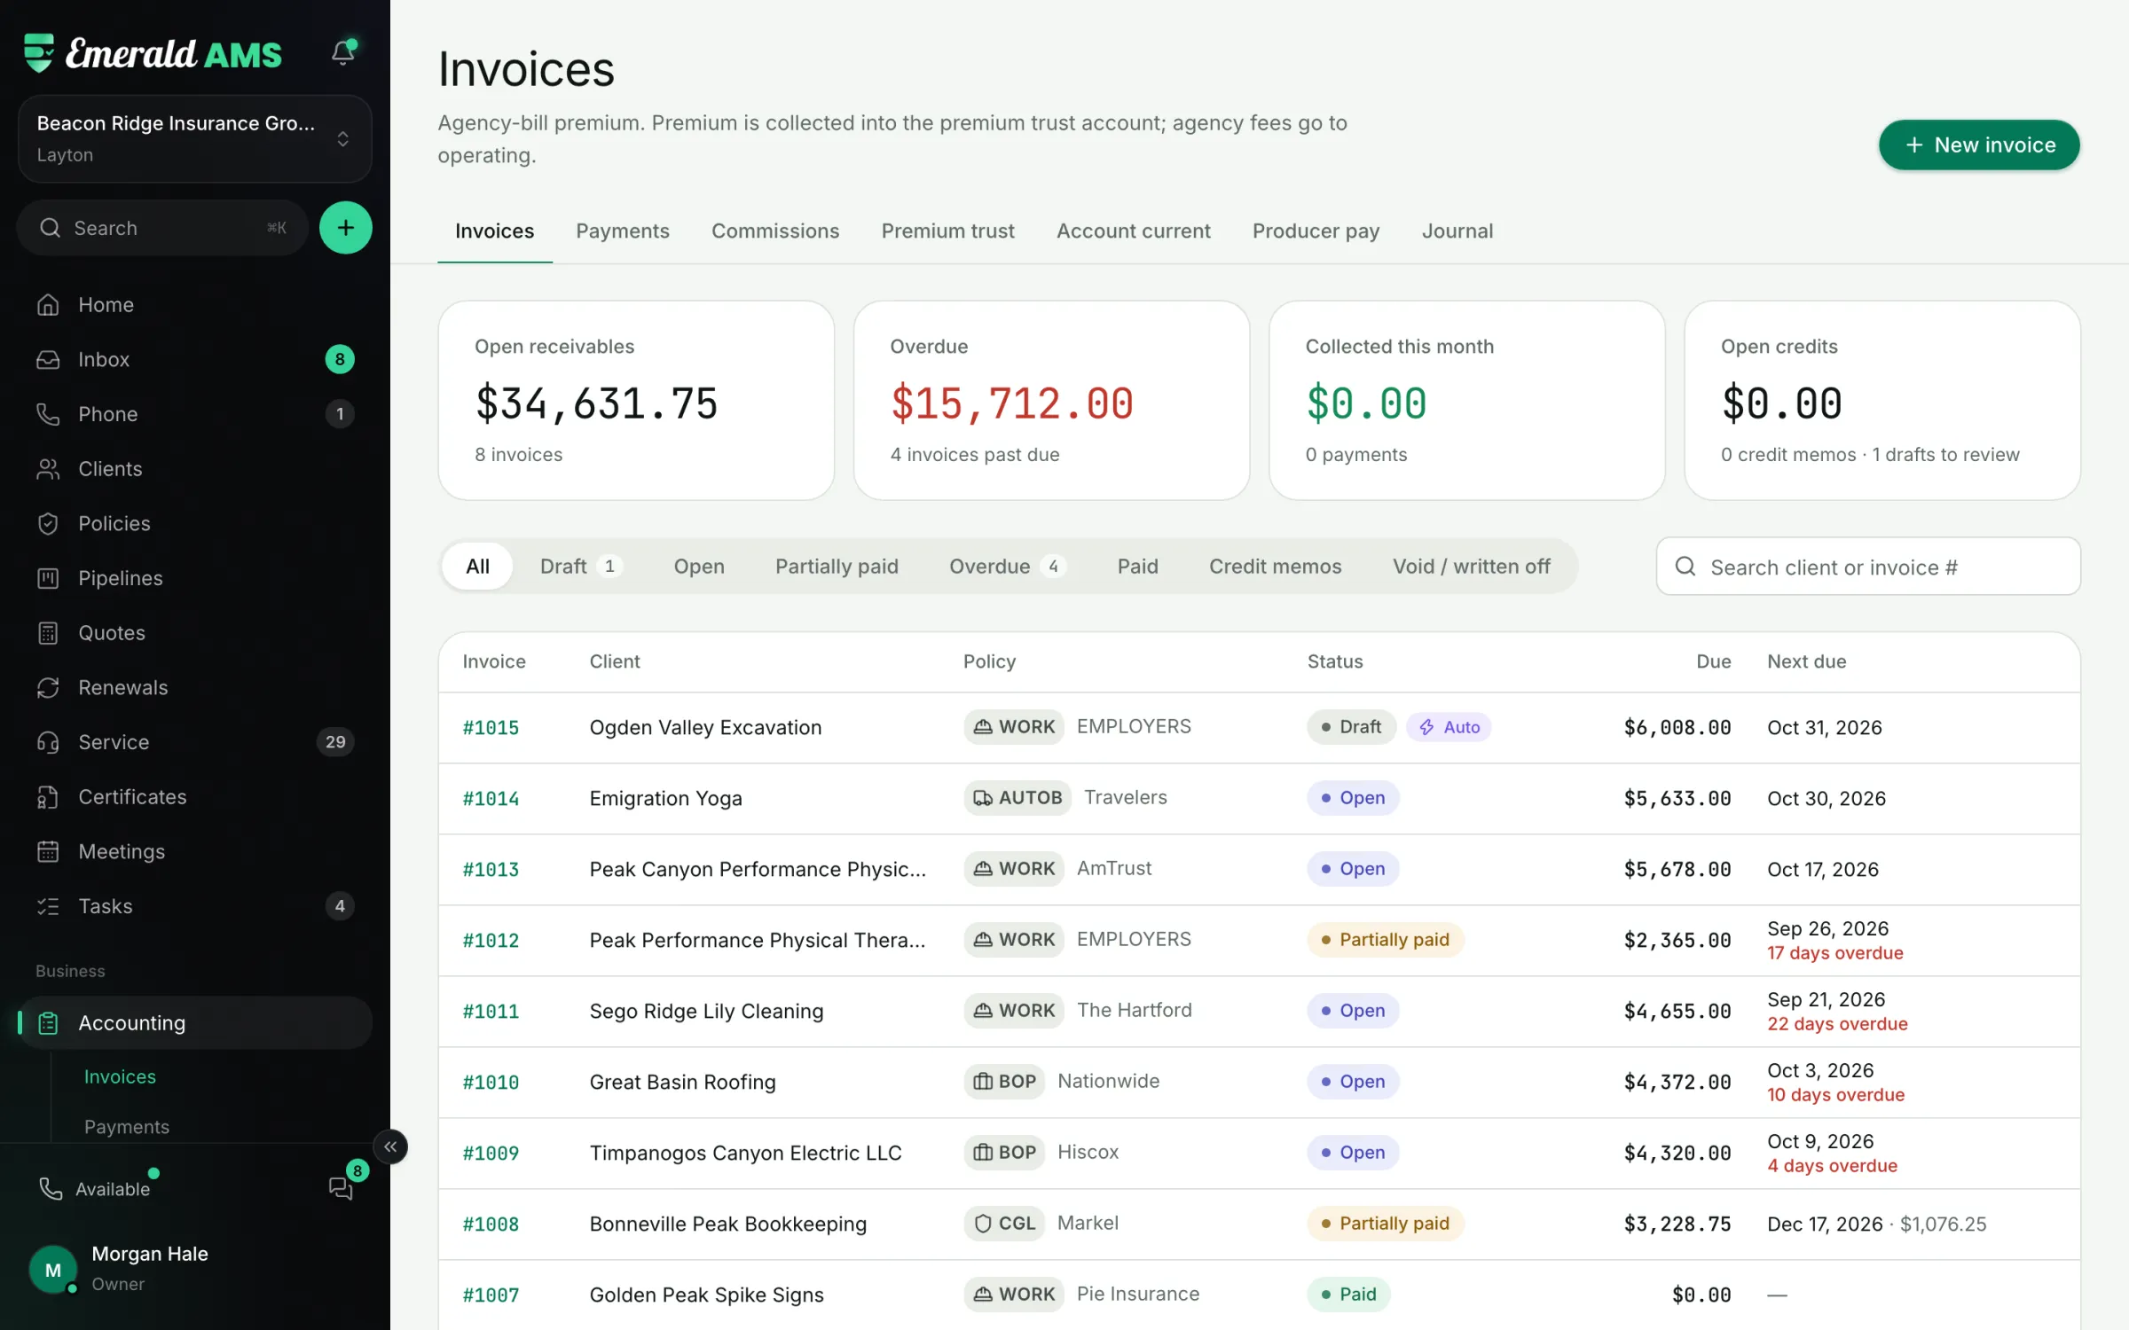Collapse the sidebar with the double-chevron
Viewport: 2129px width, 1330px height.
coord(390,1146)
